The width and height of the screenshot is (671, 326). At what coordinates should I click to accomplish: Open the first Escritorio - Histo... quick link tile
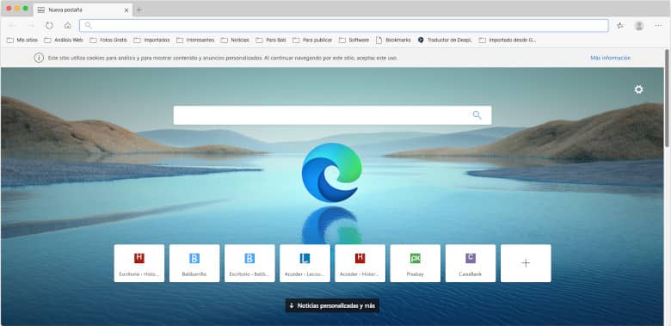pos(139,263)
